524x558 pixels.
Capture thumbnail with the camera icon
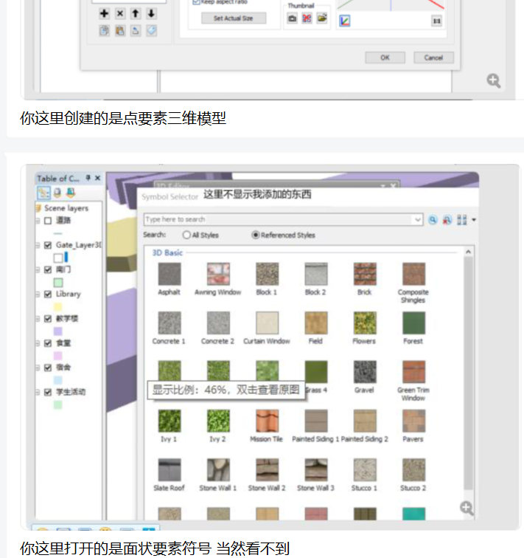[292, 18]
